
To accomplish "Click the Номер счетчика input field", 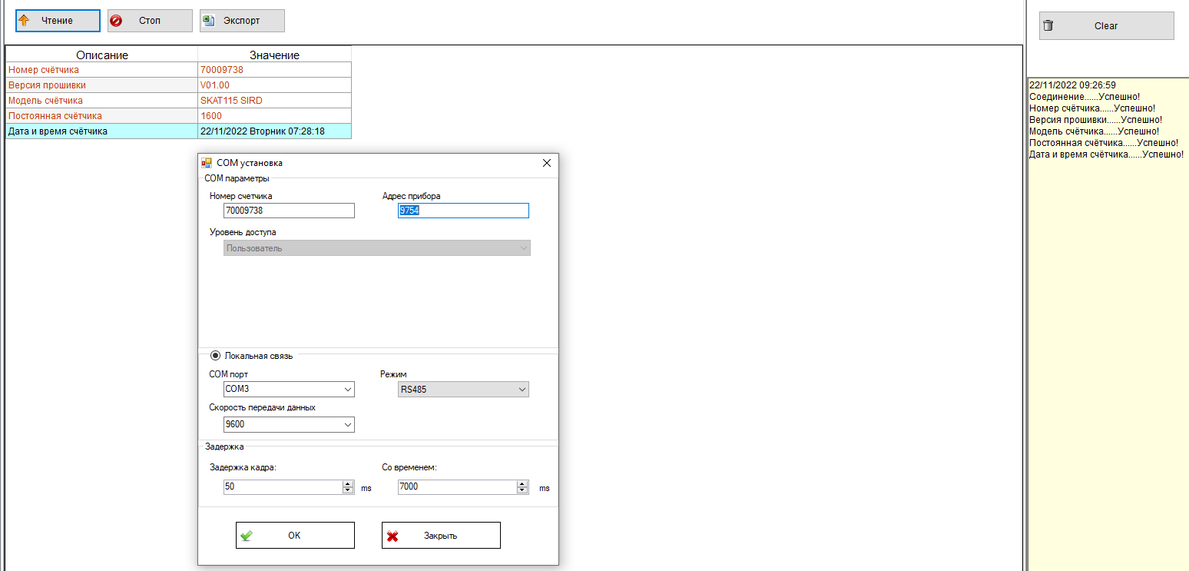I will [x=289, y=211].
